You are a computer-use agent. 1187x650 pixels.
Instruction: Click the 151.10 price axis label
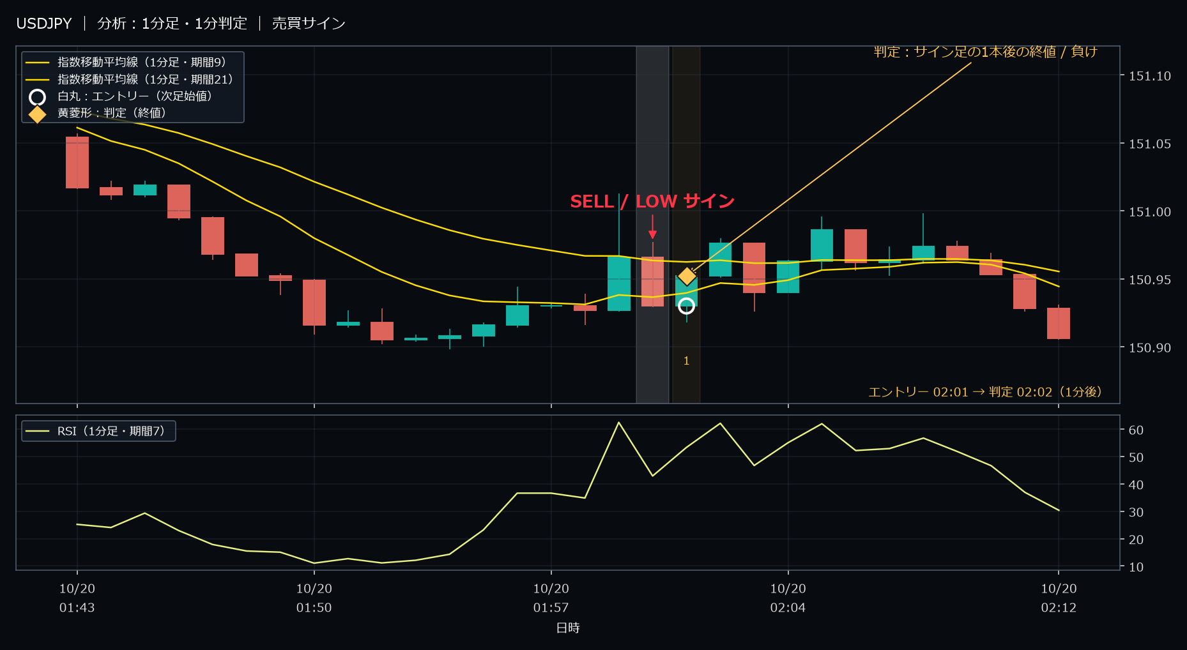coord(1150,76)
